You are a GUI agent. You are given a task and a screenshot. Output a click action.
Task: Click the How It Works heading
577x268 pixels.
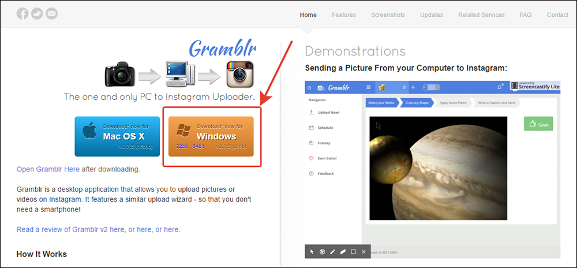pyautogui.click(x=42, y=254)
